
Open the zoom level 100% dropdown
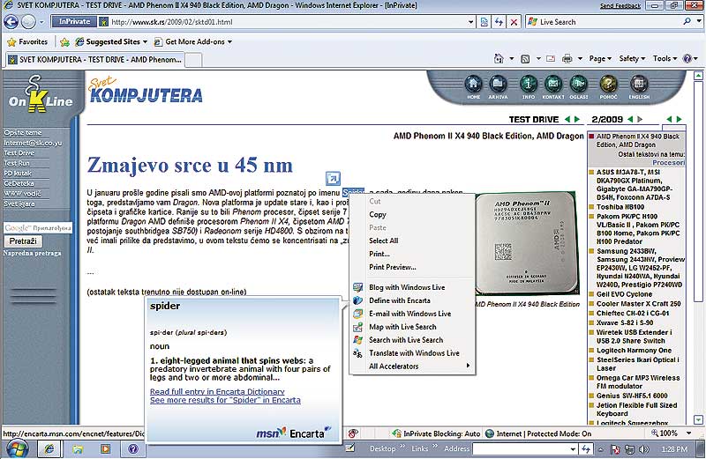point(689,433)
